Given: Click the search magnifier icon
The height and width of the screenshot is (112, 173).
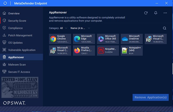Looking at the screenshot, I should point(164,28).
